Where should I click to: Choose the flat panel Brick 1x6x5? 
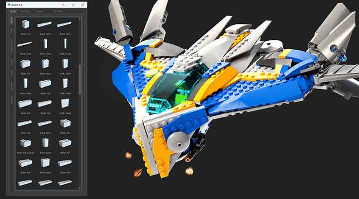tap(64, 103)
